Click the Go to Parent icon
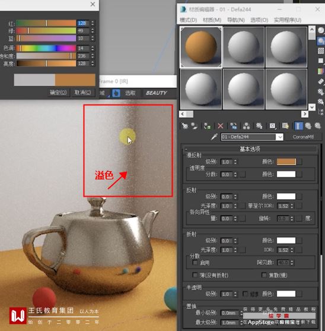Screen dimensions: 325x331 point(308,126)
